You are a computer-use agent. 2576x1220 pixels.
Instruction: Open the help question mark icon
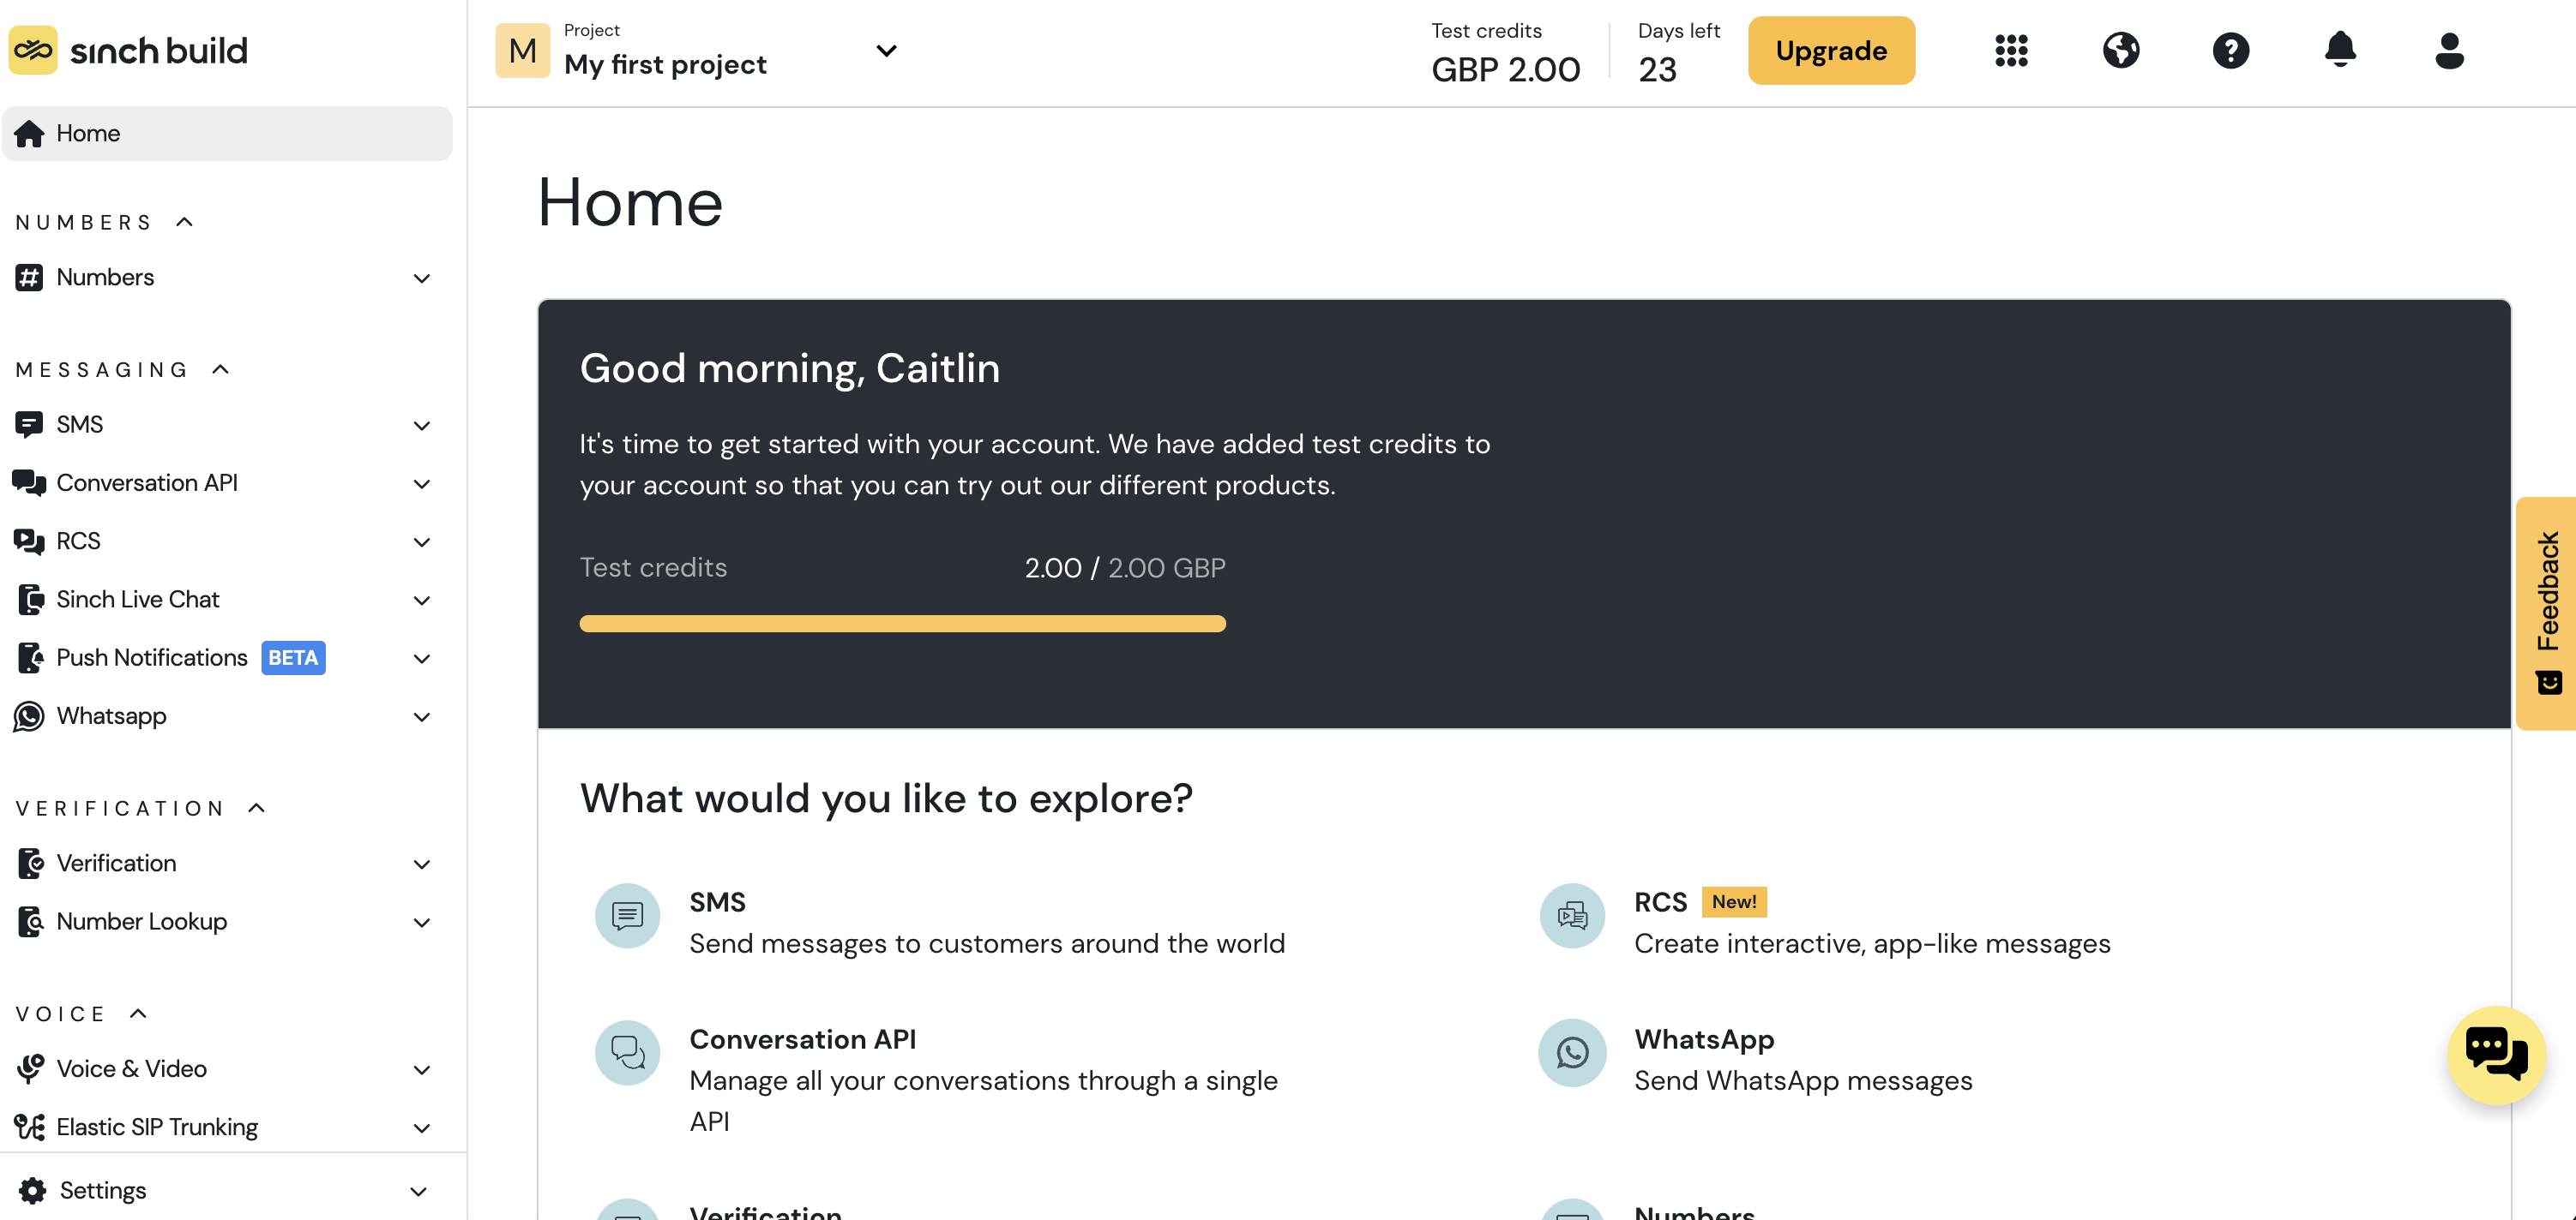click(2231, 51)
